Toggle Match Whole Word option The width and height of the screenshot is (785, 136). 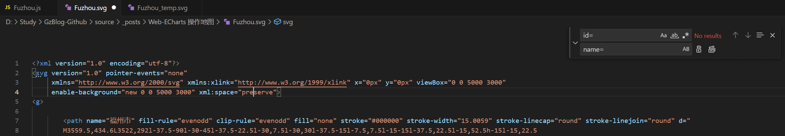click(674, 35)
